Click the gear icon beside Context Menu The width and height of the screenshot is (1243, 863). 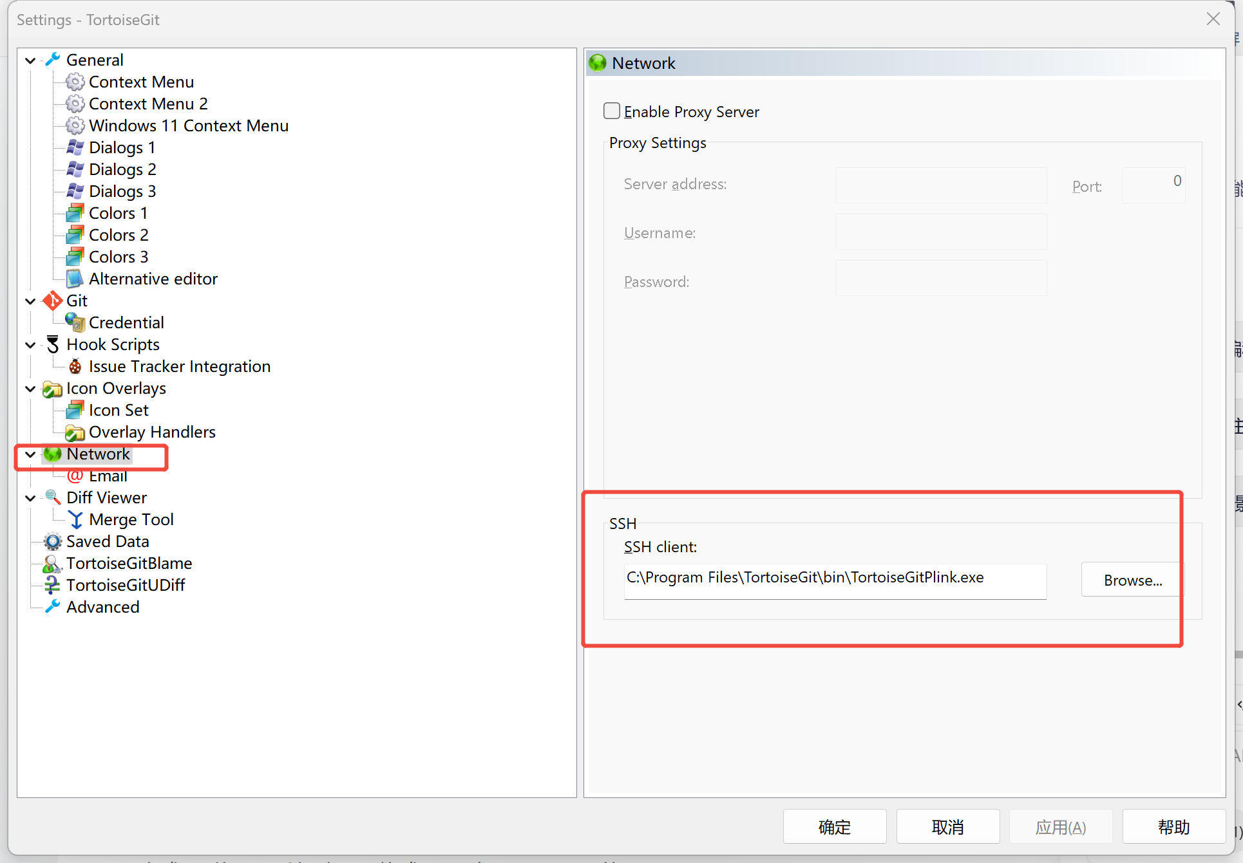[75, 82]
